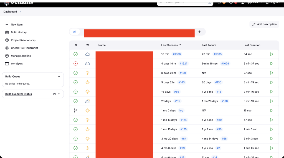This screenshot has width=284, height=158.
Task: Open Build History page
Action: coord(19,32)
